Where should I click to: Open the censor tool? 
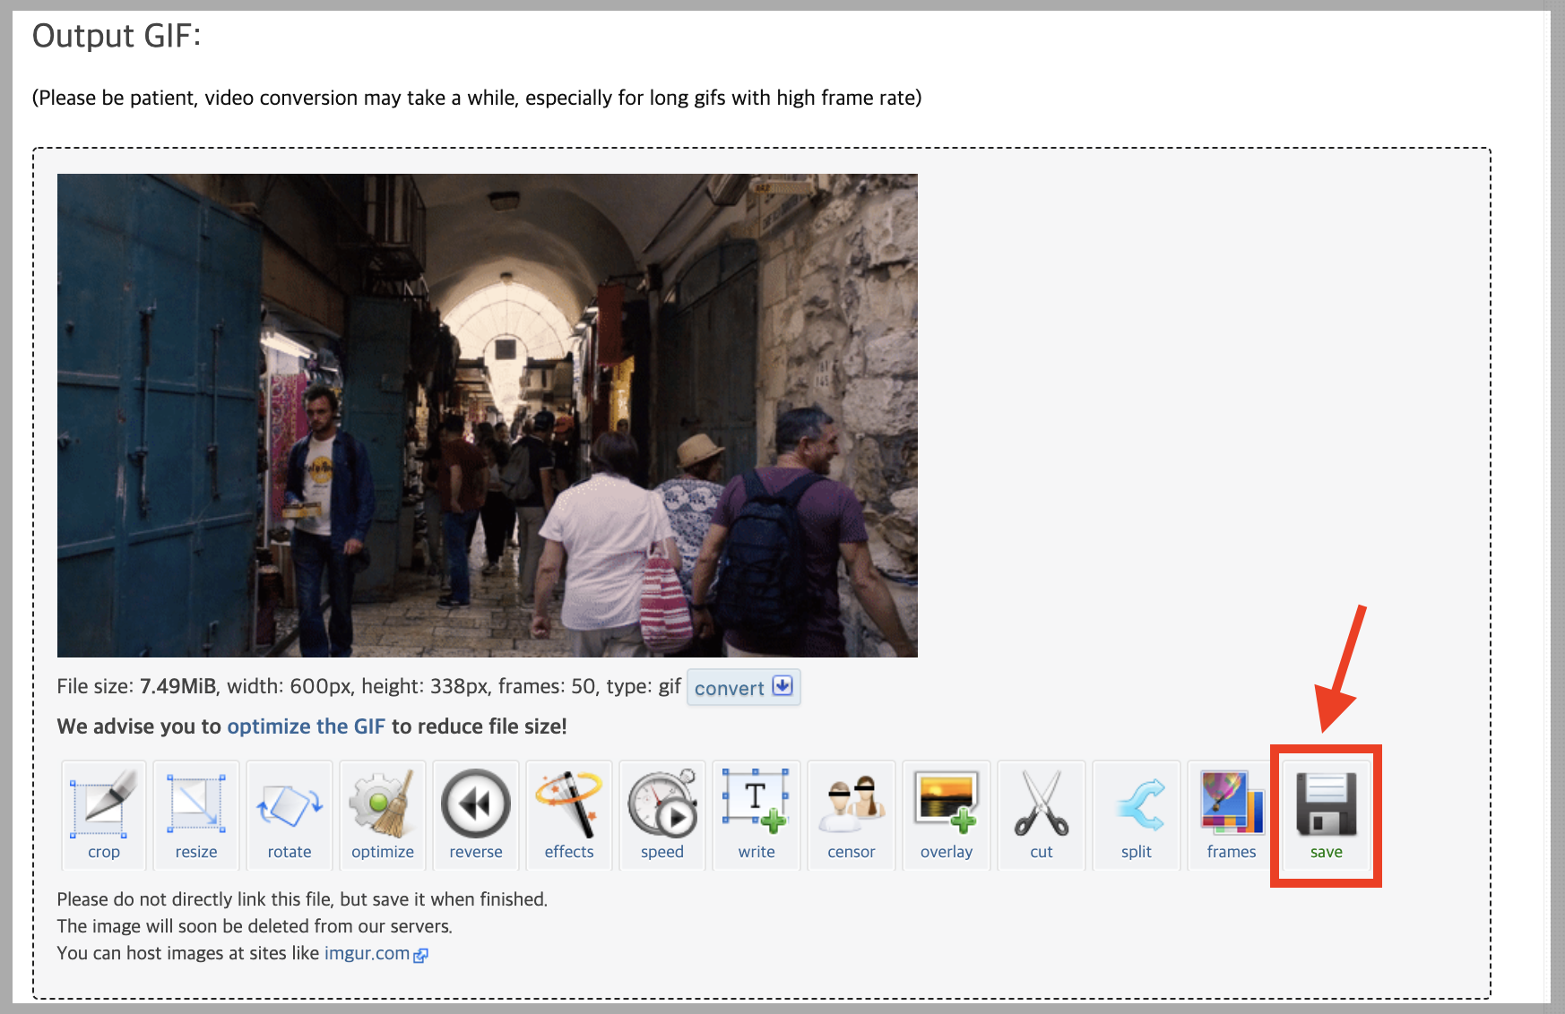852,815
